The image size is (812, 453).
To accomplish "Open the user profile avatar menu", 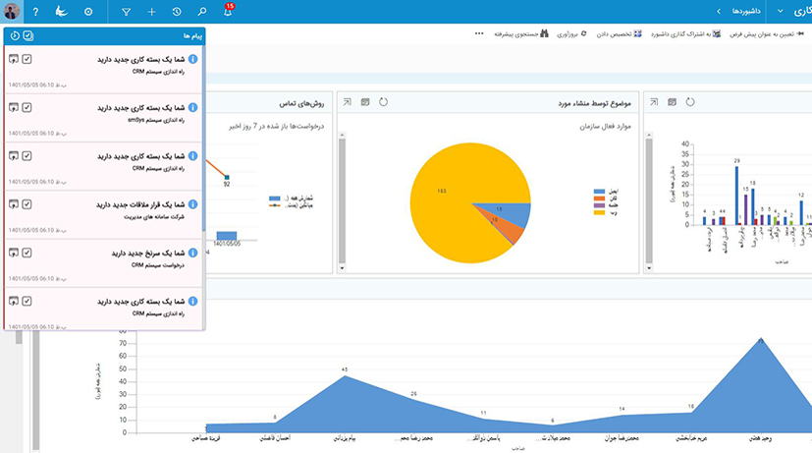I will [x=12, y=11].
